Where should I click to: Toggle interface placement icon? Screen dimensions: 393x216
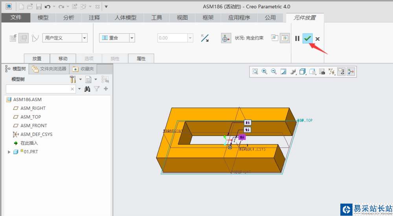tap(13, 38)
